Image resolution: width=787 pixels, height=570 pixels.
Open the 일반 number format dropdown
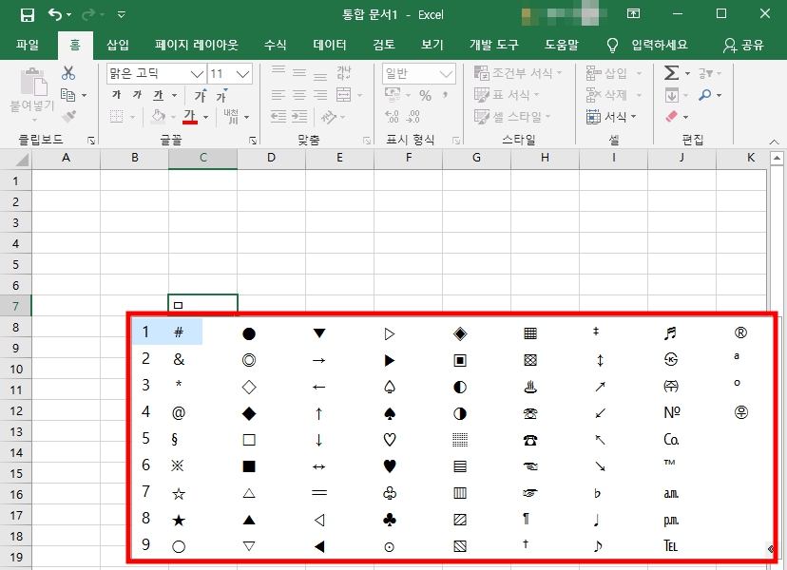443,73
